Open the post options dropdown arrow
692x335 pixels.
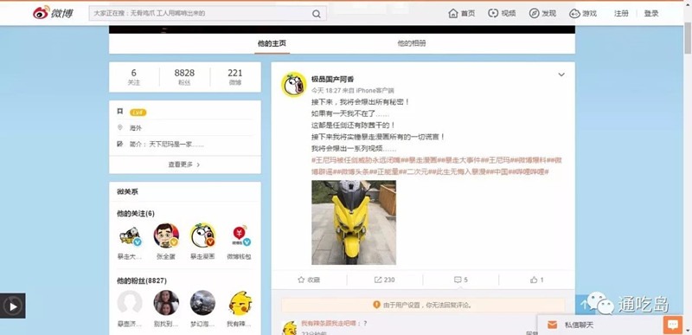click(561, 74)
